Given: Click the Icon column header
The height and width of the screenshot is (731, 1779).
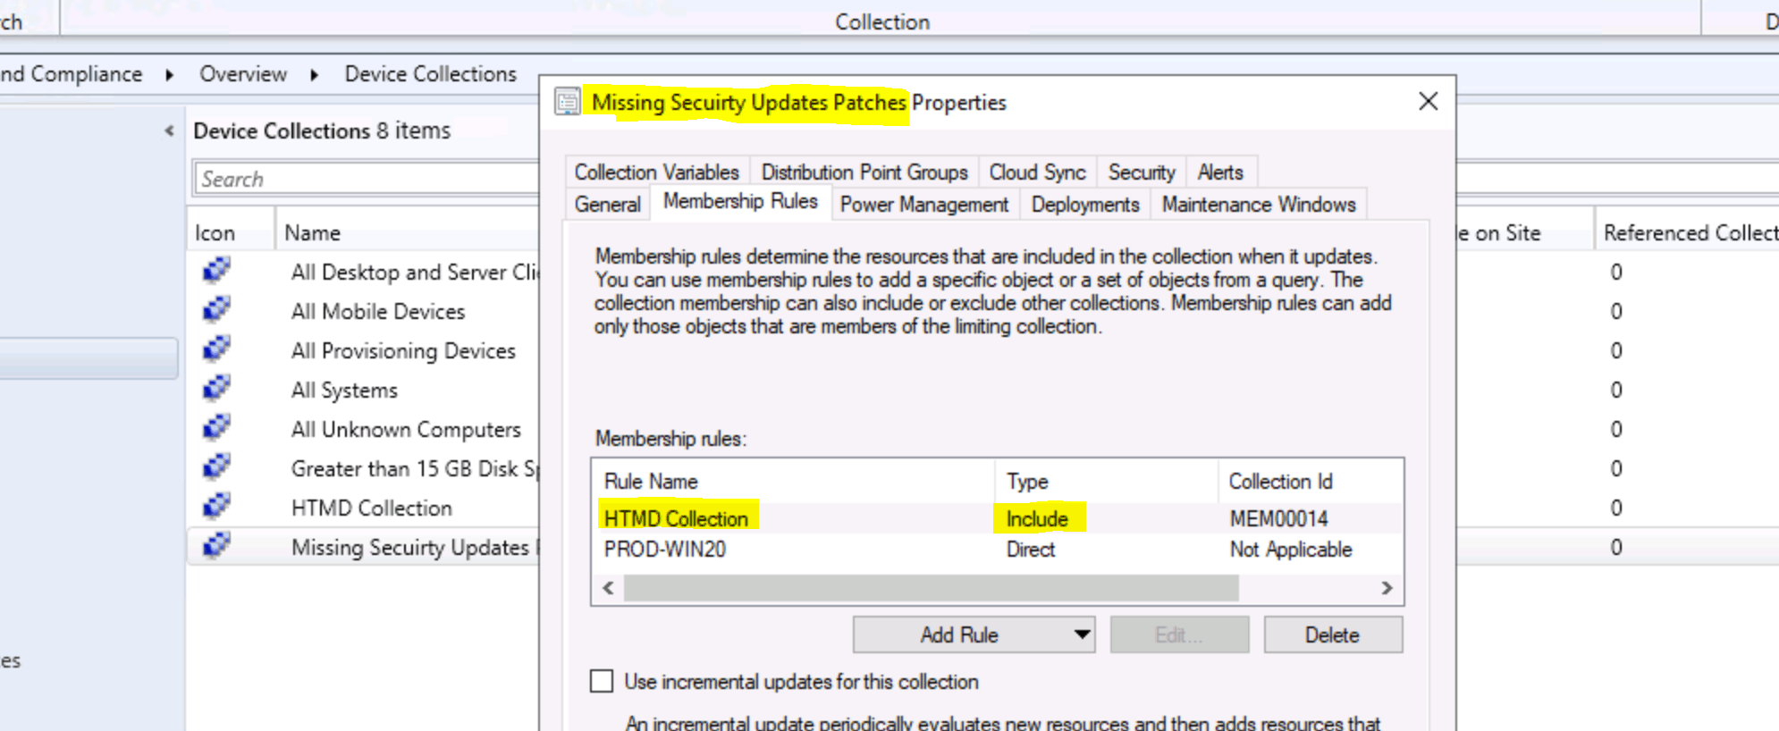Looking at the screenshot, I should click(231, 232).
